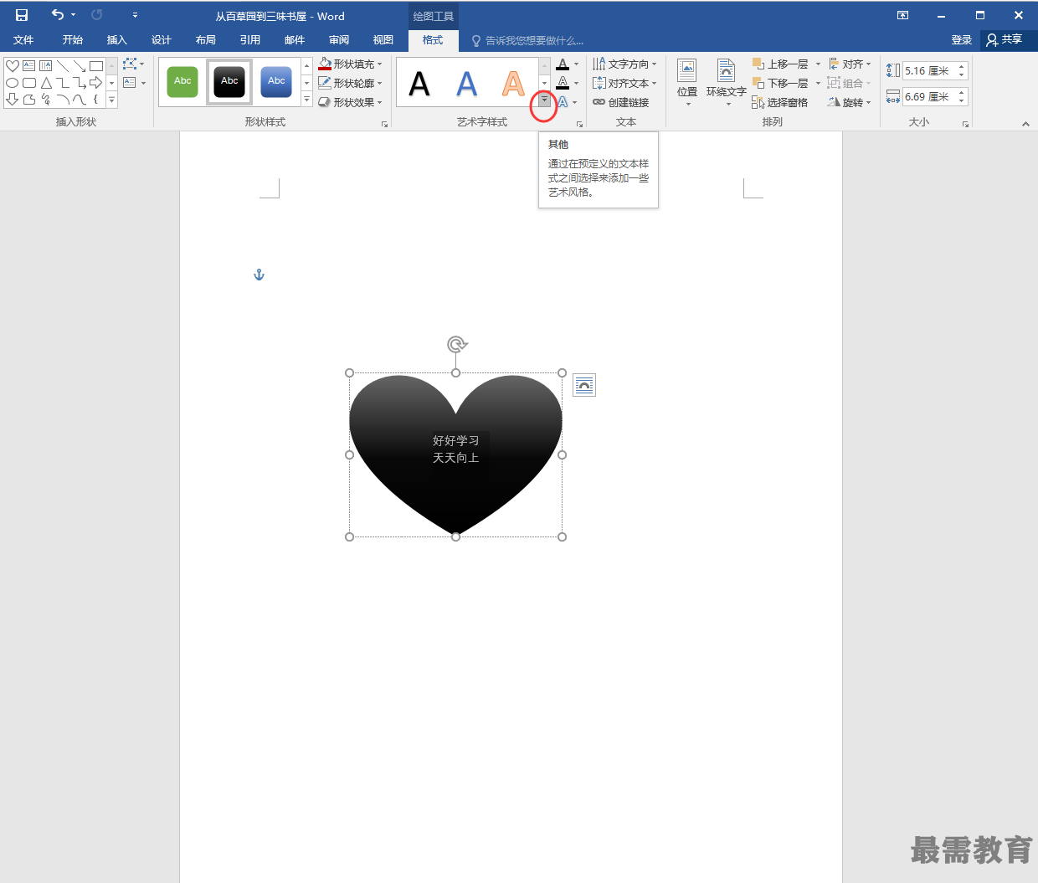Expand the shape styles gallery More button

(306, 100)
